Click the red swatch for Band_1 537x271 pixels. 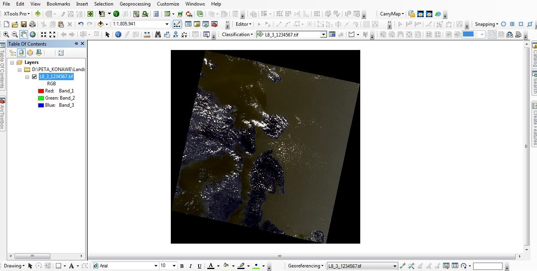[41, 91]
